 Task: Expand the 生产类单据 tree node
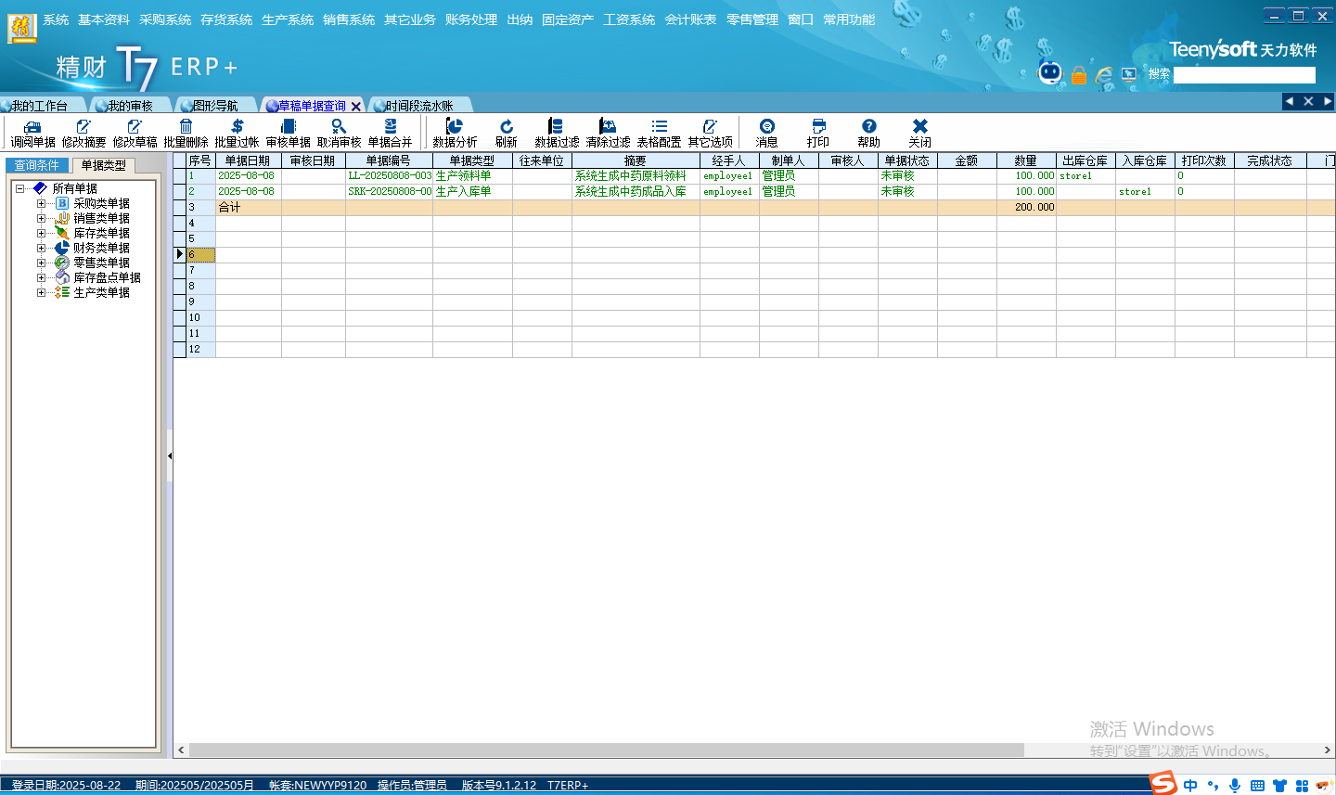click(41, 292)
